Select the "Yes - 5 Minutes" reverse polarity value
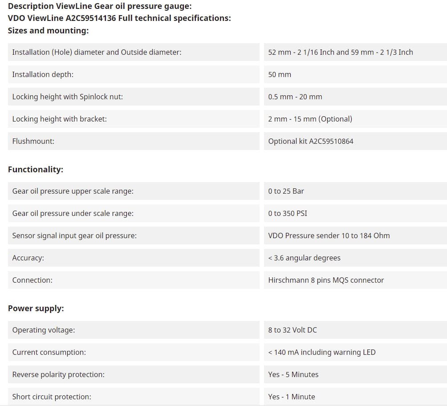The height and width of the screenshot is (406, 447). [x=293, y=374]
